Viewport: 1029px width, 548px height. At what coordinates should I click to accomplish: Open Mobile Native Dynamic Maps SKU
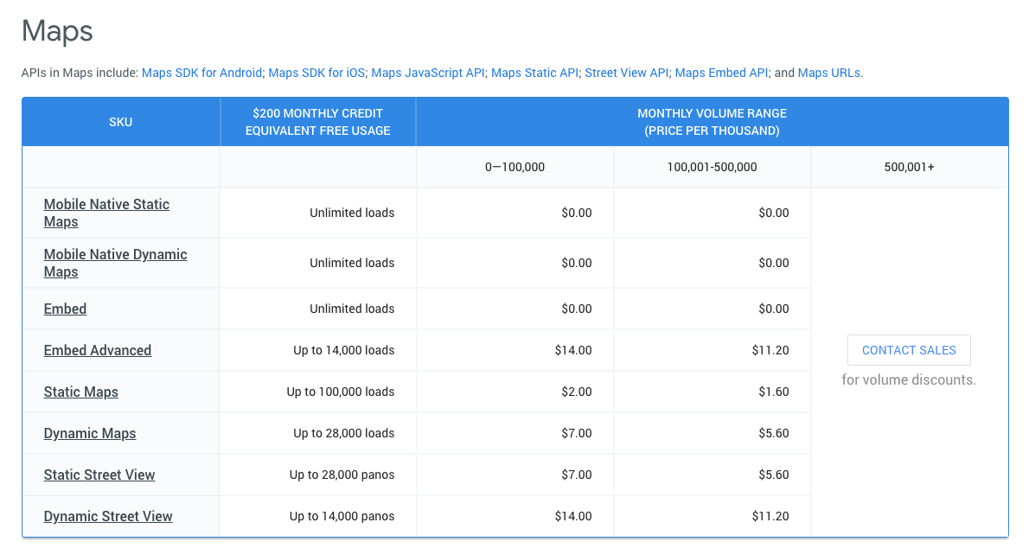(115, 263)
